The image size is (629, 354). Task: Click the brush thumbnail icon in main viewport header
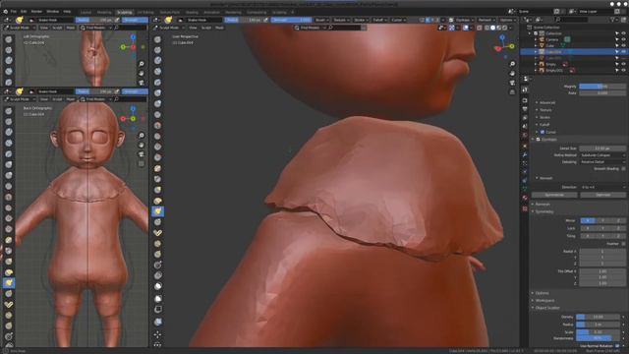point(168,20)
